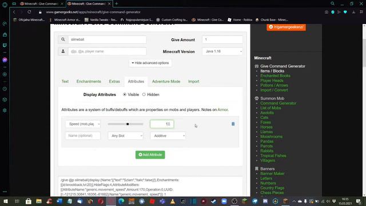Click the heart bookmark icon in address bar
The width and height of the screenshot is (366, 206).
[x=345, y=12]
